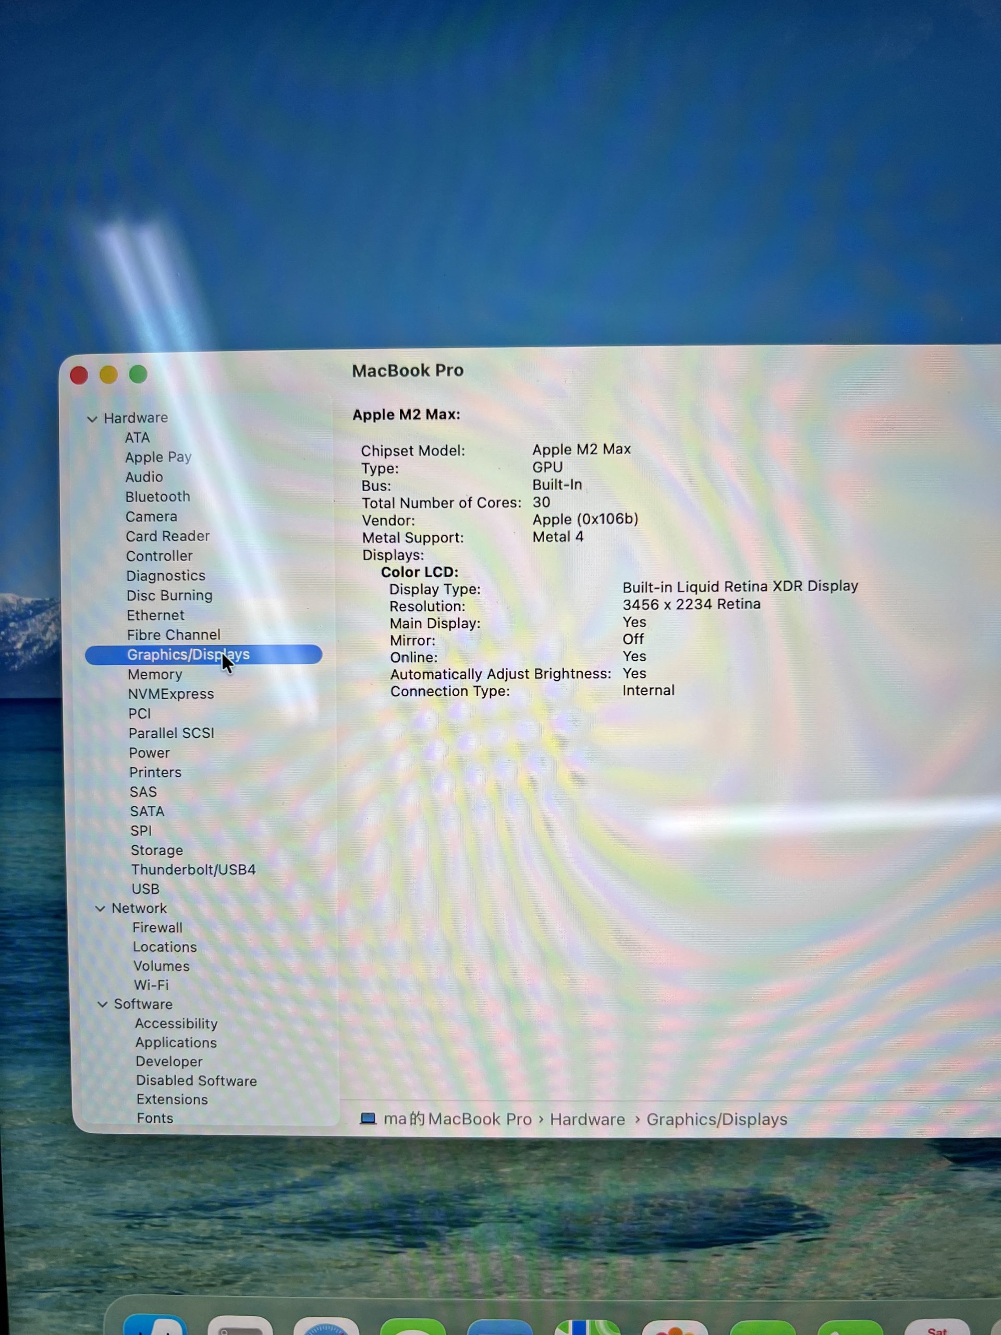The width and height of the screenshot is (1001, 1335).
Task: Open Maps from the Dock
Action: [587, 1327]
